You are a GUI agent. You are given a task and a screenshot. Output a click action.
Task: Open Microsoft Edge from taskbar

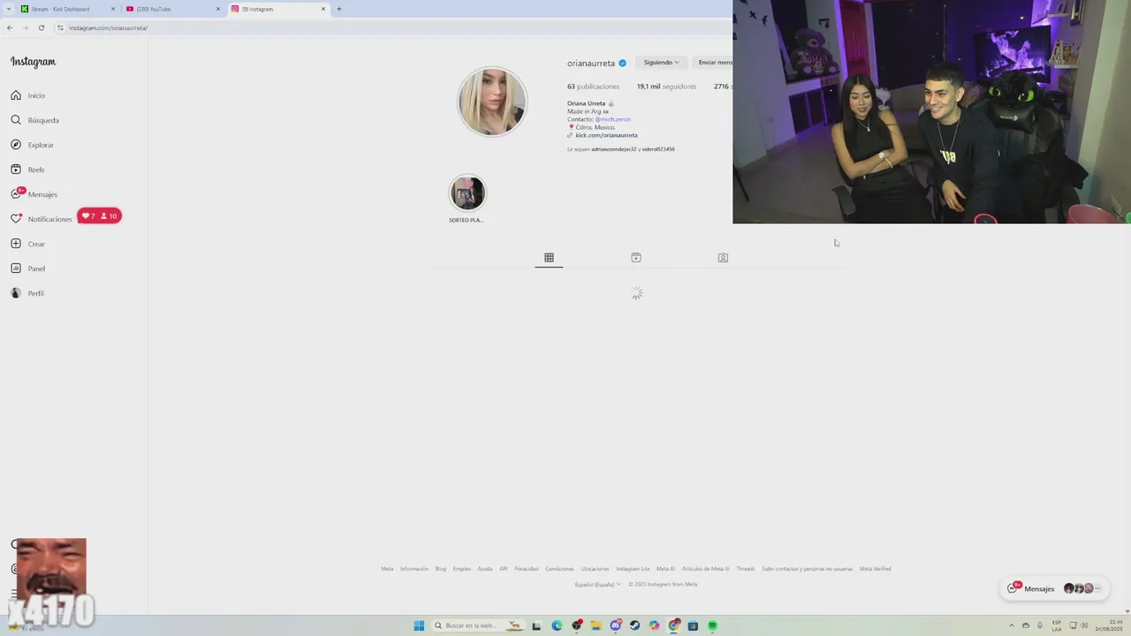coord(557,625)
